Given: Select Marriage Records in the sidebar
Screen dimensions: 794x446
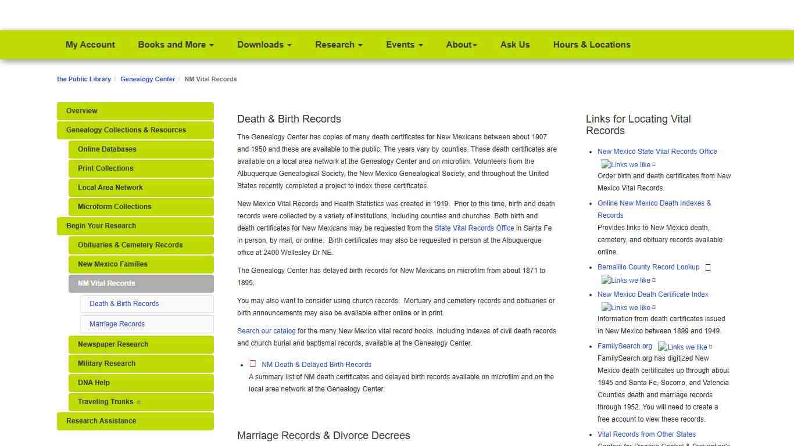Looking at the screenshot, I should tap(116, 323).
